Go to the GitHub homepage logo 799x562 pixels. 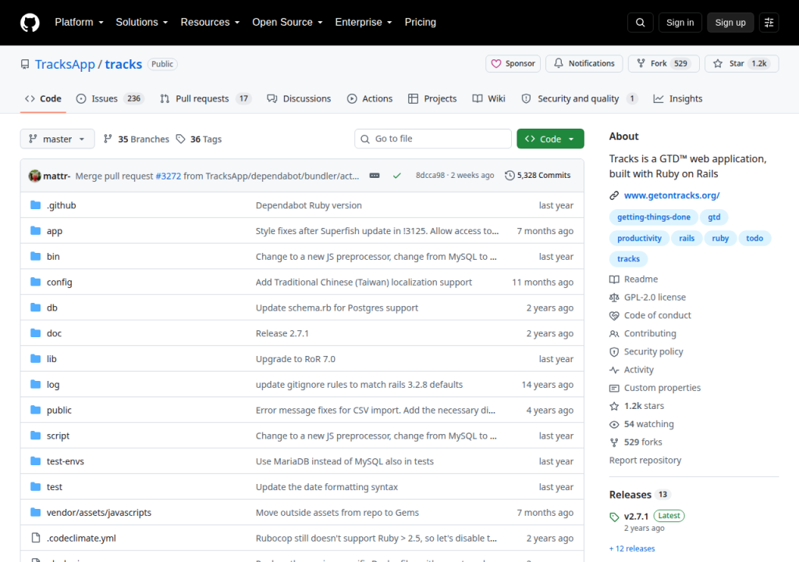(x=30, y=23)
